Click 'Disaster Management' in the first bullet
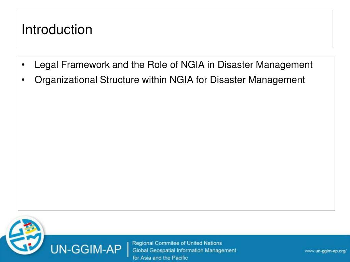350x262 pixels. coord(265,65)
